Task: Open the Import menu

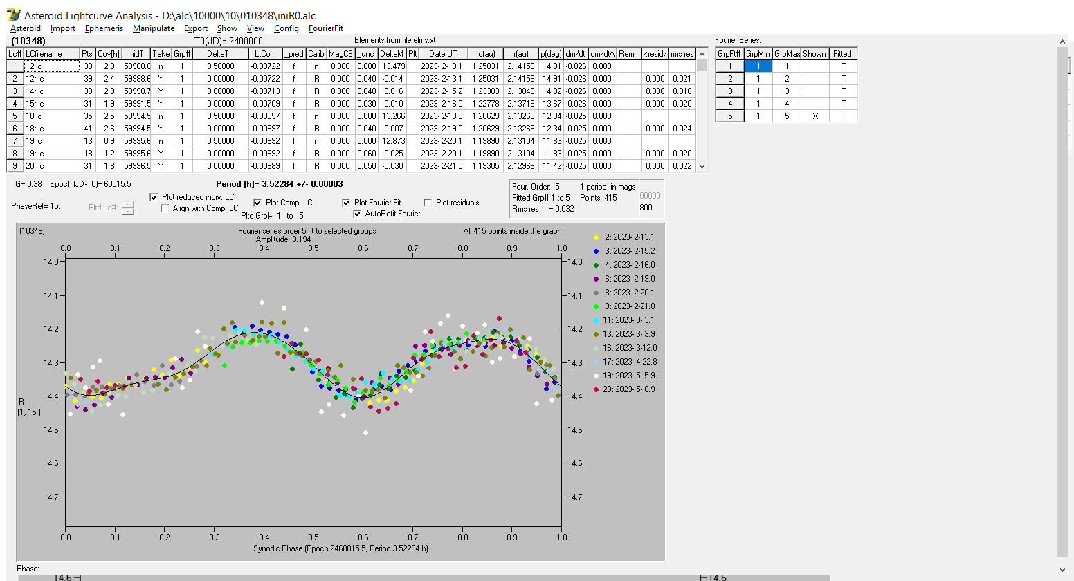Action: coord(62,28)
